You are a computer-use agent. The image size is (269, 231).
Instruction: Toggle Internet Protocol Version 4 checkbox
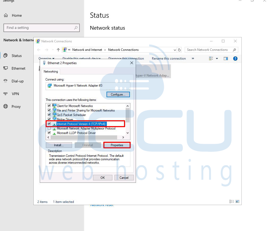coord(49,124)
